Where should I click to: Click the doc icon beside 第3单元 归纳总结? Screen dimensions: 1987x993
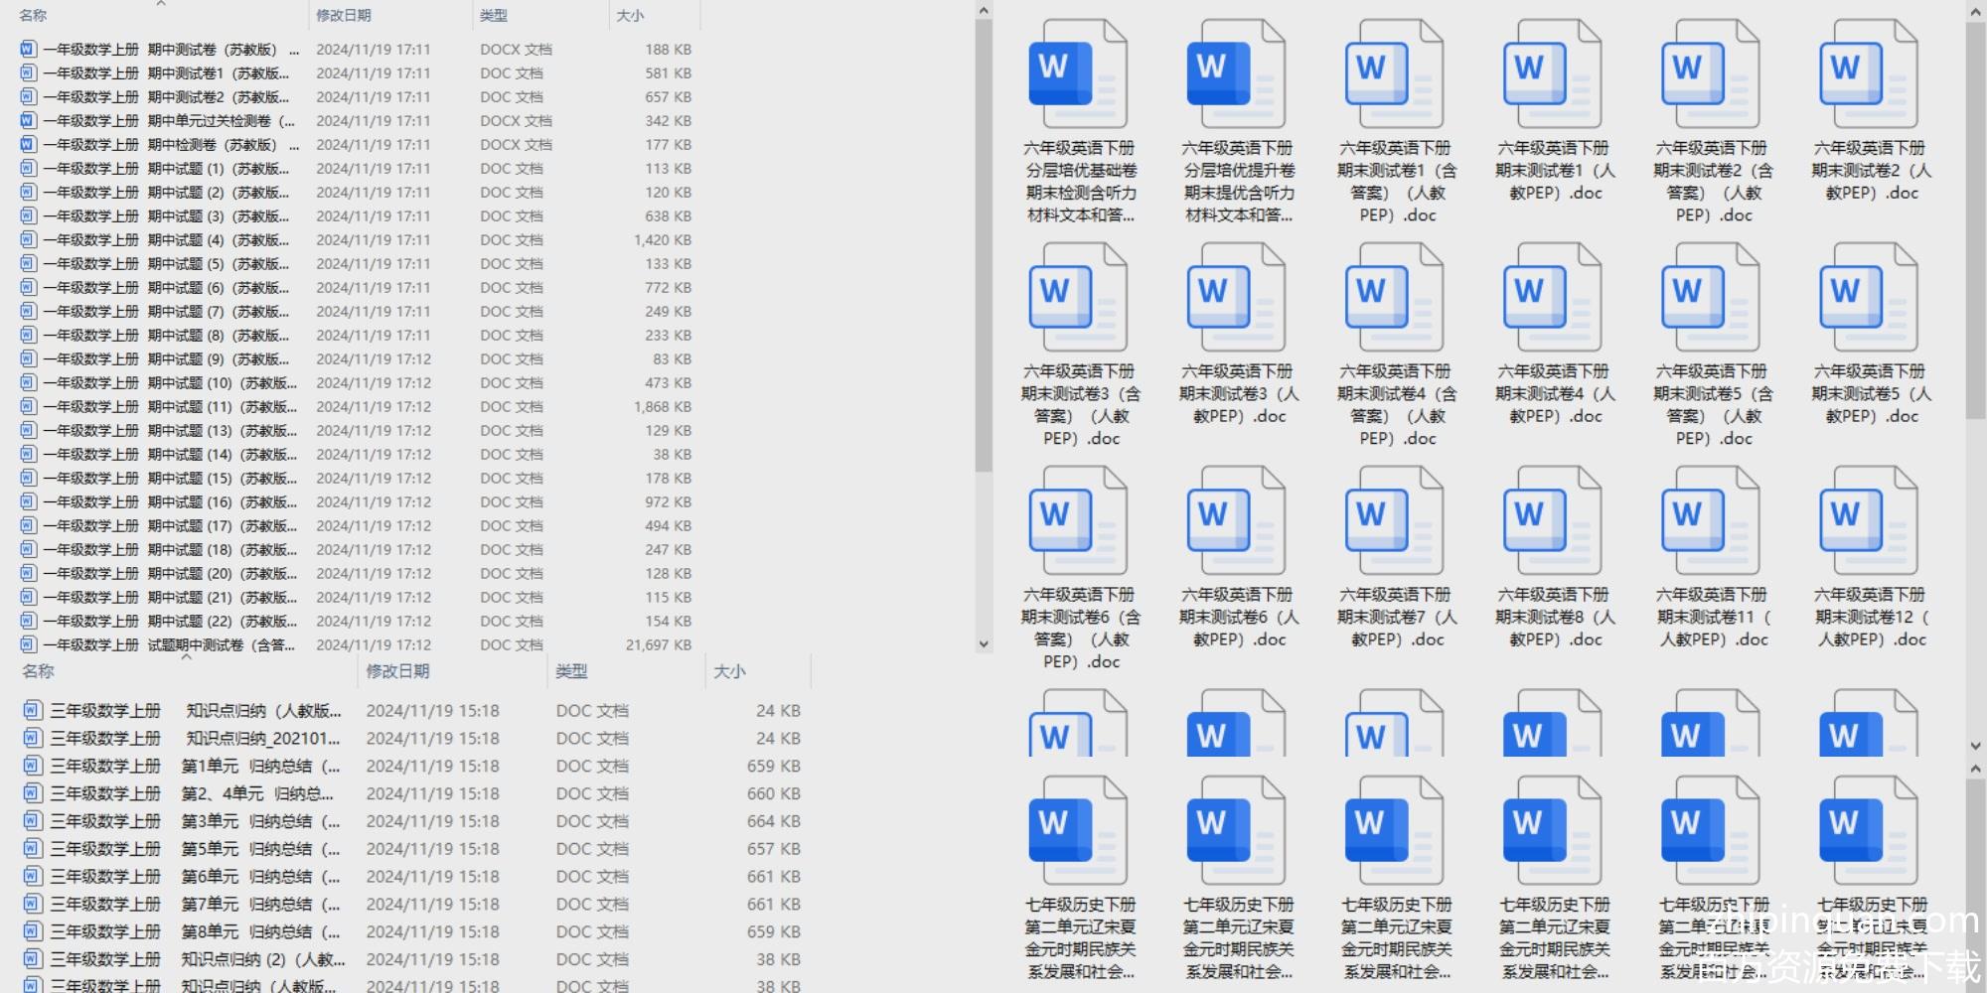click(33, 821)
